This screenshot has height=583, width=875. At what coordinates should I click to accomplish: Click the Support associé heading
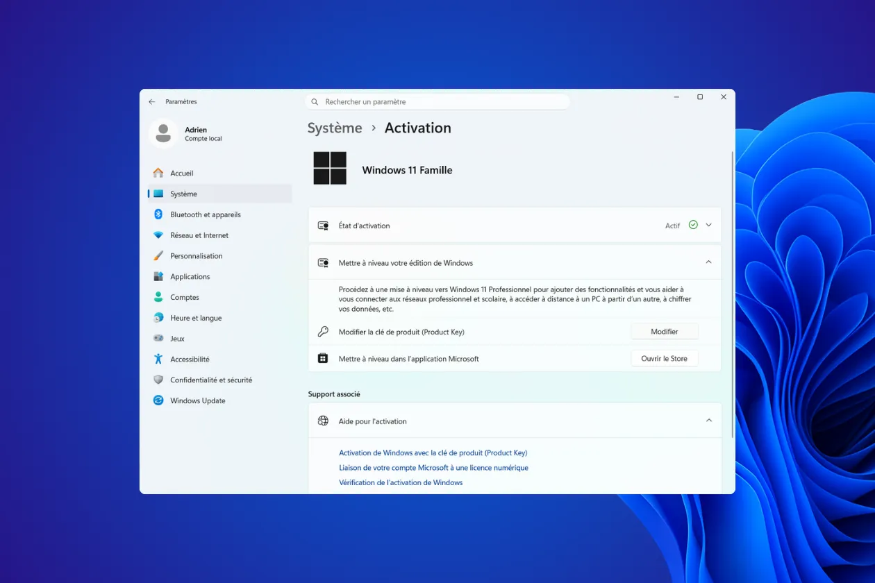334,394
